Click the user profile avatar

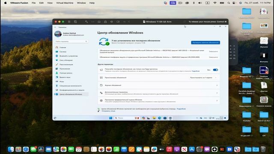[x=58, y=34]
